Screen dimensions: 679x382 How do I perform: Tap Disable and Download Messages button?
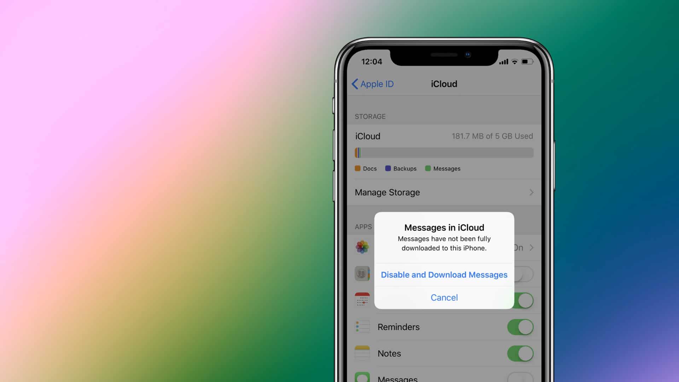[x=444, y=274]
